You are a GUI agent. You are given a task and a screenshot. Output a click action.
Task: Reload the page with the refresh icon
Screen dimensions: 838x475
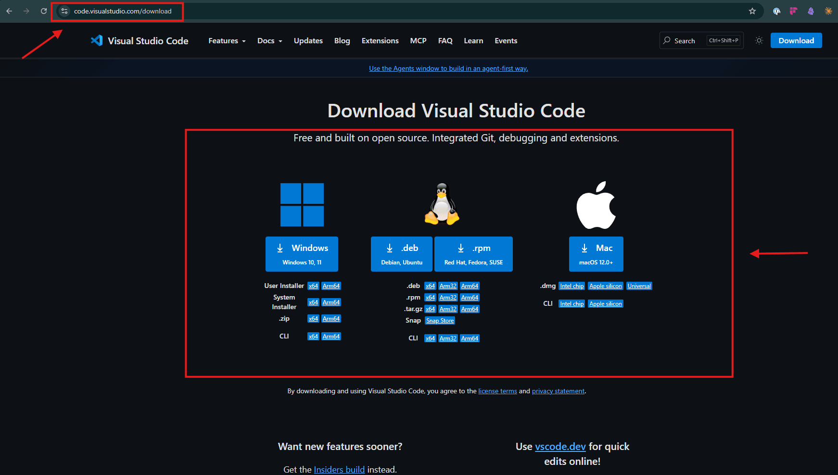coord(44,11)
